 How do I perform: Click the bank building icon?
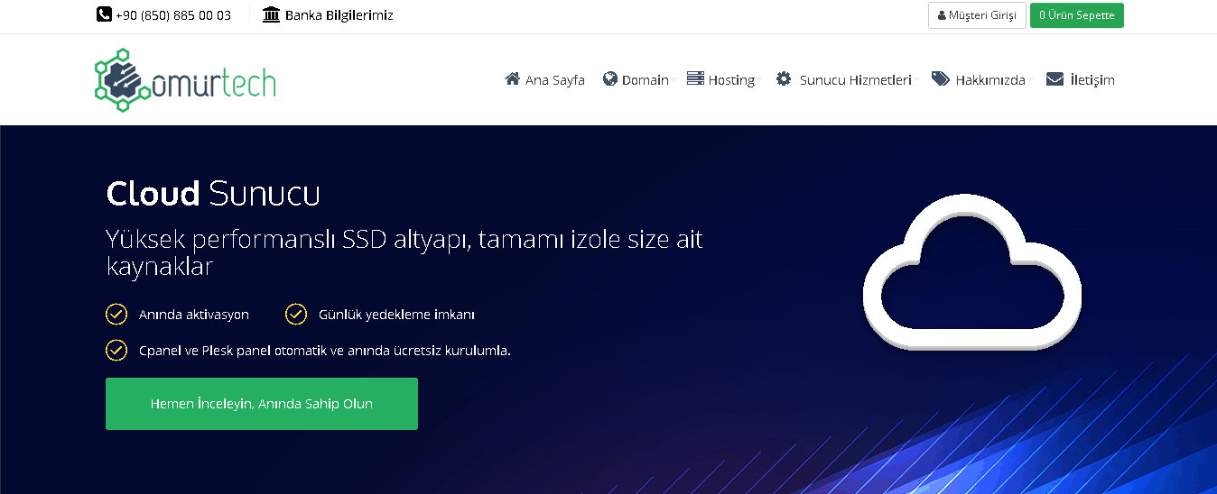coord(271,14)
